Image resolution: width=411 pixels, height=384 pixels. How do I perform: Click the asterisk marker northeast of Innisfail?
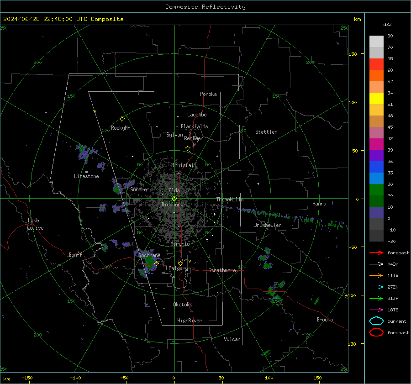tap(217, 157)
